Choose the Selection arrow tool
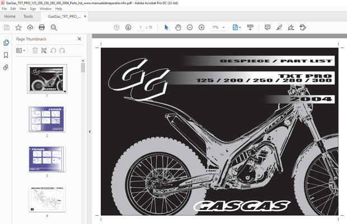 pyautogui.click(x=166, y=27)
